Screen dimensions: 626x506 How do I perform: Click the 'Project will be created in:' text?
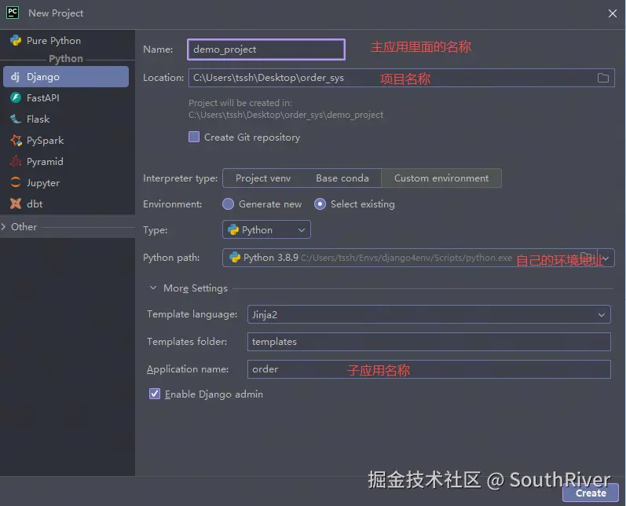pyautogui.click(x=240, y=103)
